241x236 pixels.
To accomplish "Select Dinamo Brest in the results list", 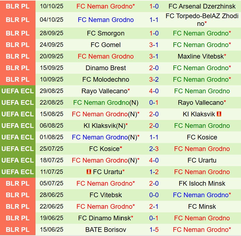I will 106,68.
